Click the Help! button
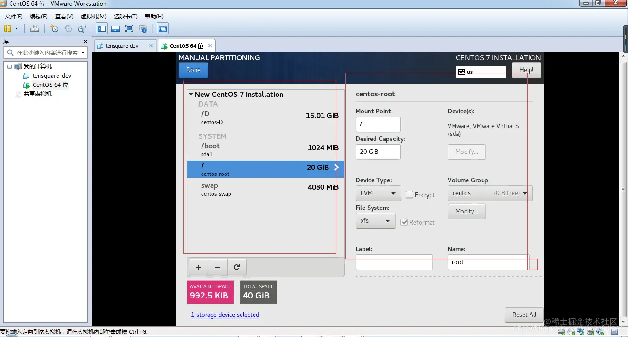 526,70
